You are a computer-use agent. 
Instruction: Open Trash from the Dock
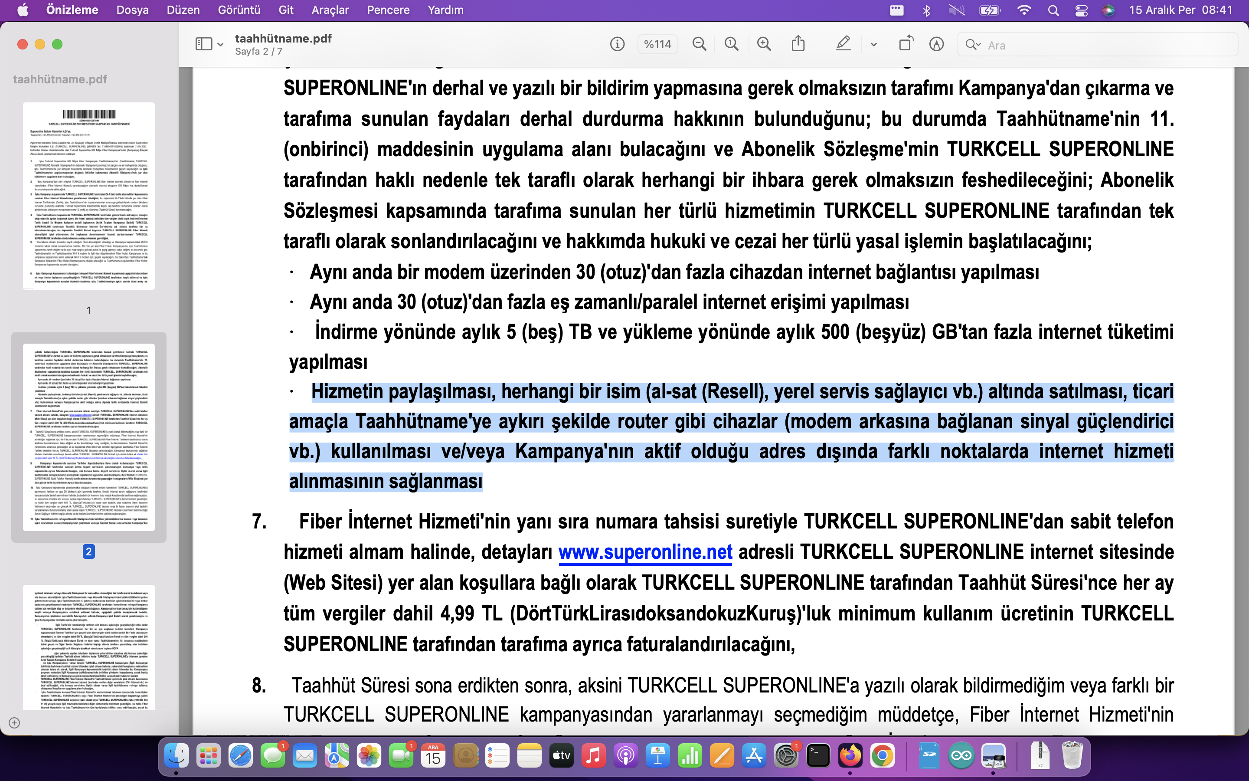[1072, 756]
